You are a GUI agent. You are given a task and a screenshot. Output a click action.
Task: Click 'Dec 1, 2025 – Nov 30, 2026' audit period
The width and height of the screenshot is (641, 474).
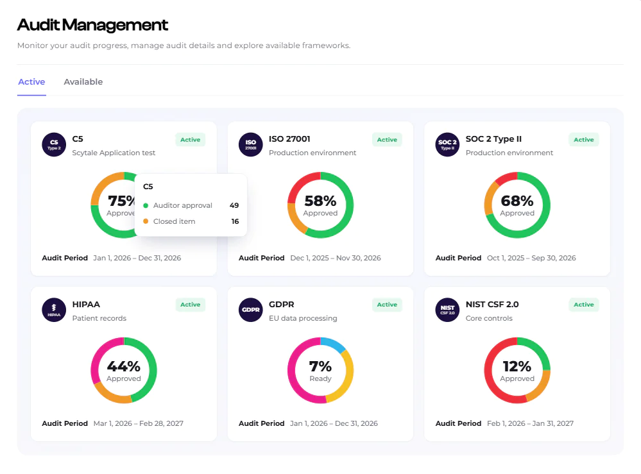click(x=336, y=258)
